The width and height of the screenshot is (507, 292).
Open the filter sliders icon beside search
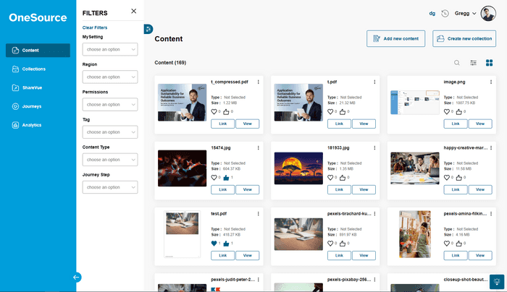coord(473,63)
